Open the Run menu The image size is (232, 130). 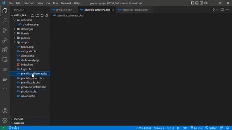55,3
